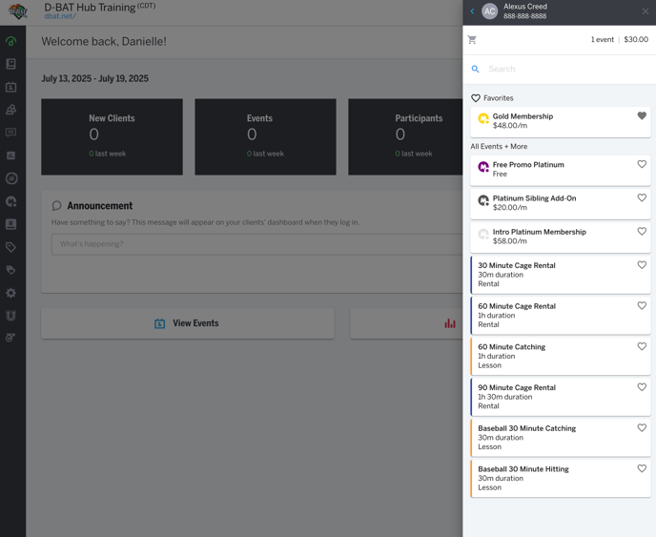Favorite Baseball 30 Minute Catching heart
Viewport: 656px width, 537px height.
(x=642, y=427)
